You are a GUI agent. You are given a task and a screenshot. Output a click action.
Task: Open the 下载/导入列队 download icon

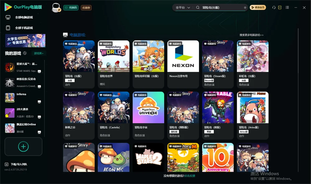pos(7,164)
